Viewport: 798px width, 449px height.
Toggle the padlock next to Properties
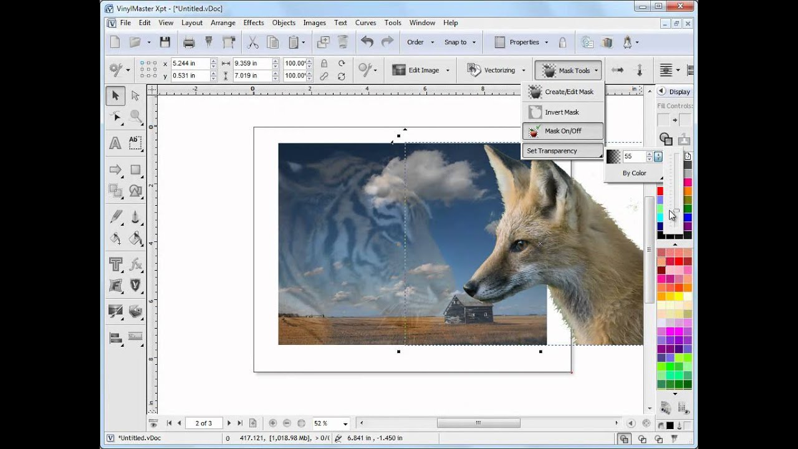coord(562,42)
